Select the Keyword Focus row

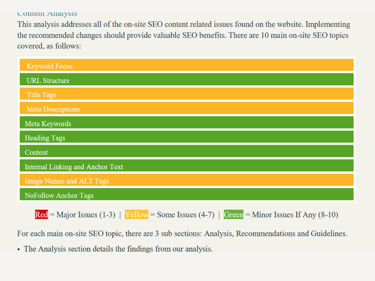pos(186,65)
